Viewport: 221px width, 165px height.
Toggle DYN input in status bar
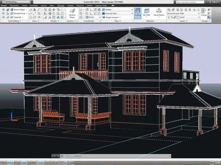[x=52, y=163]
